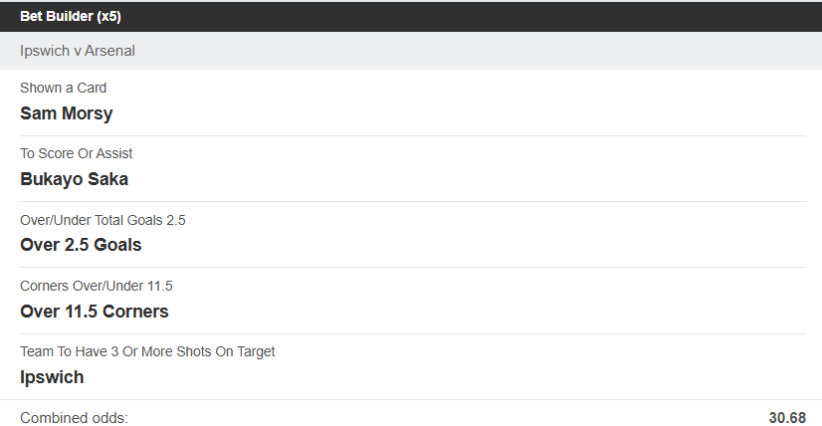Select the Over 2.5 Goals pick
Viewport: 822px width, 426px height.
[x=81, y=245]
